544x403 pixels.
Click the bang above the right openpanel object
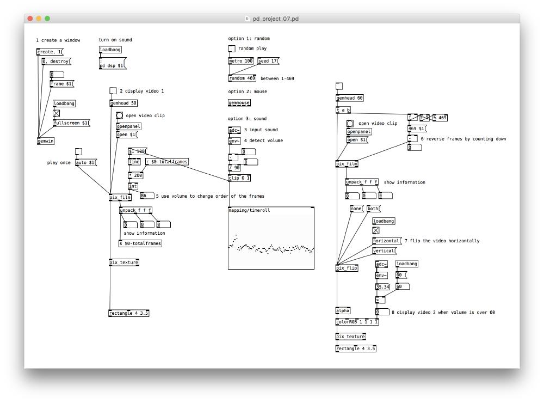pyautogui.click(x=350, y=124)
